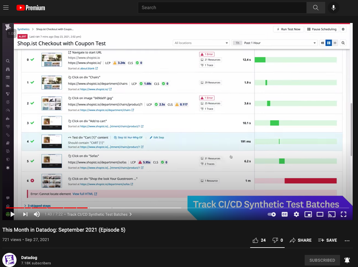
Task: Open chapter Track CI/CD Synthetic Test Batches
Action: 100,214
